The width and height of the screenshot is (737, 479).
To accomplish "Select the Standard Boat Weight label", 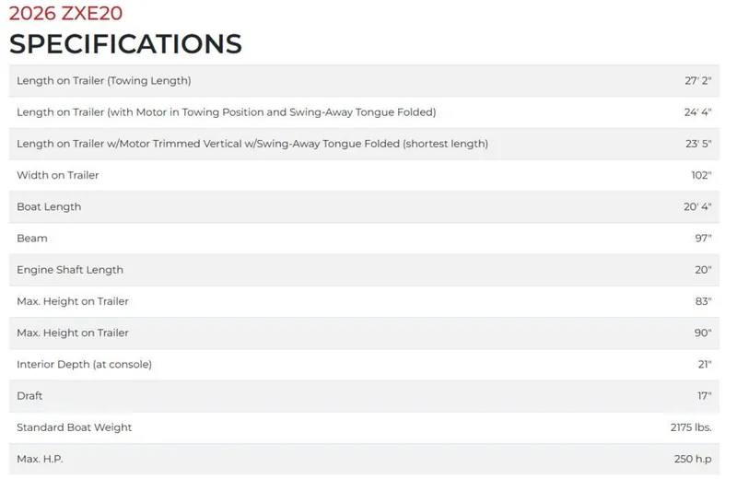I will [x=75, y=427].
